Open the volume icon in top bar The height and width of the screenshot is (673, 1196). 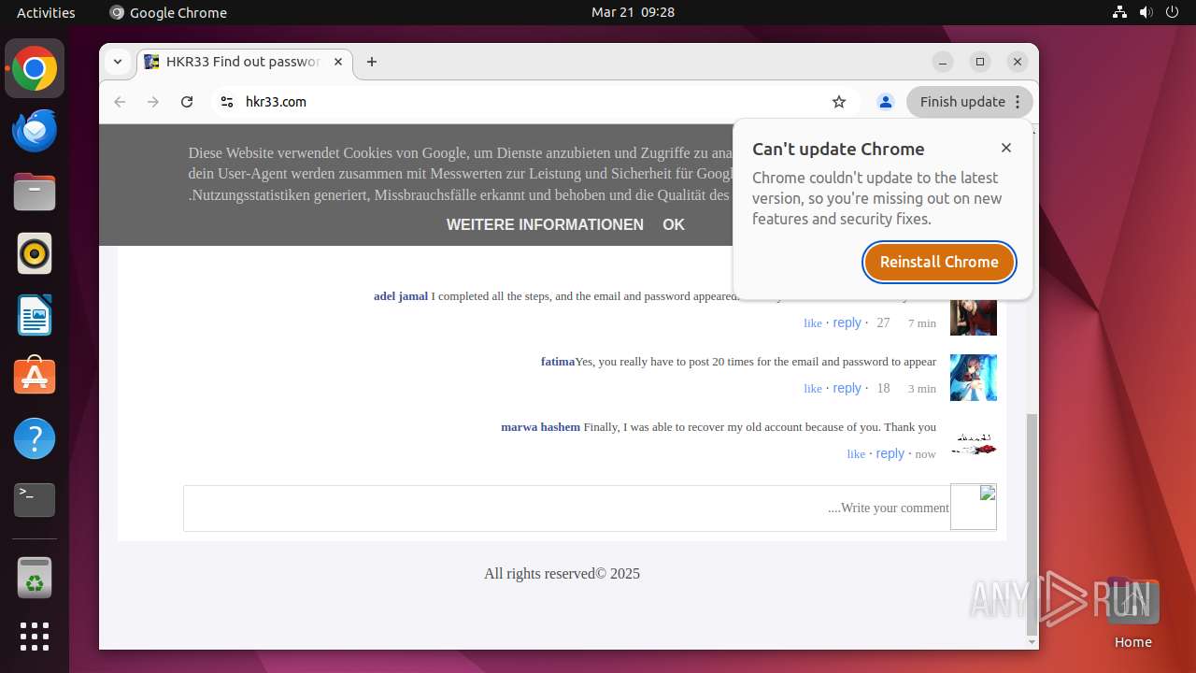click(x=1146, y=12)
